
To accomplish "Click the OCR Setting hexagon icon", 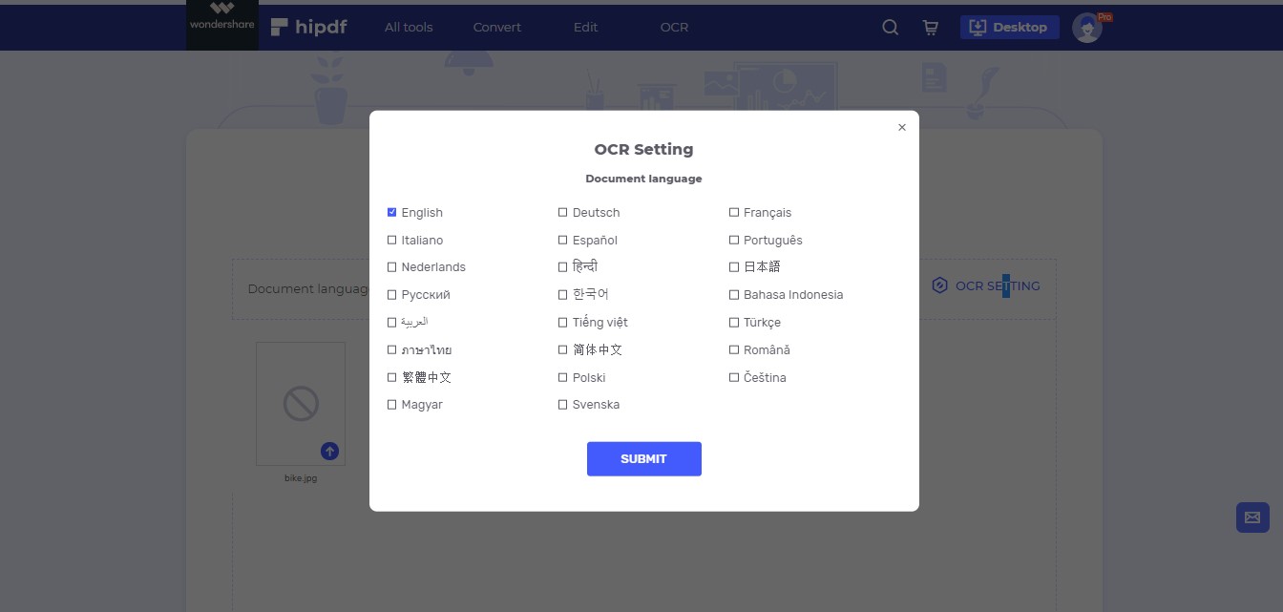I will [939, 285].
